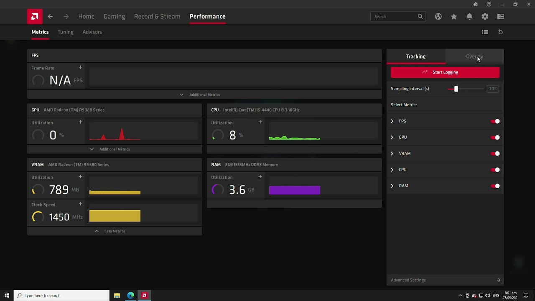Open the Windows notification center

coord(526,296)
